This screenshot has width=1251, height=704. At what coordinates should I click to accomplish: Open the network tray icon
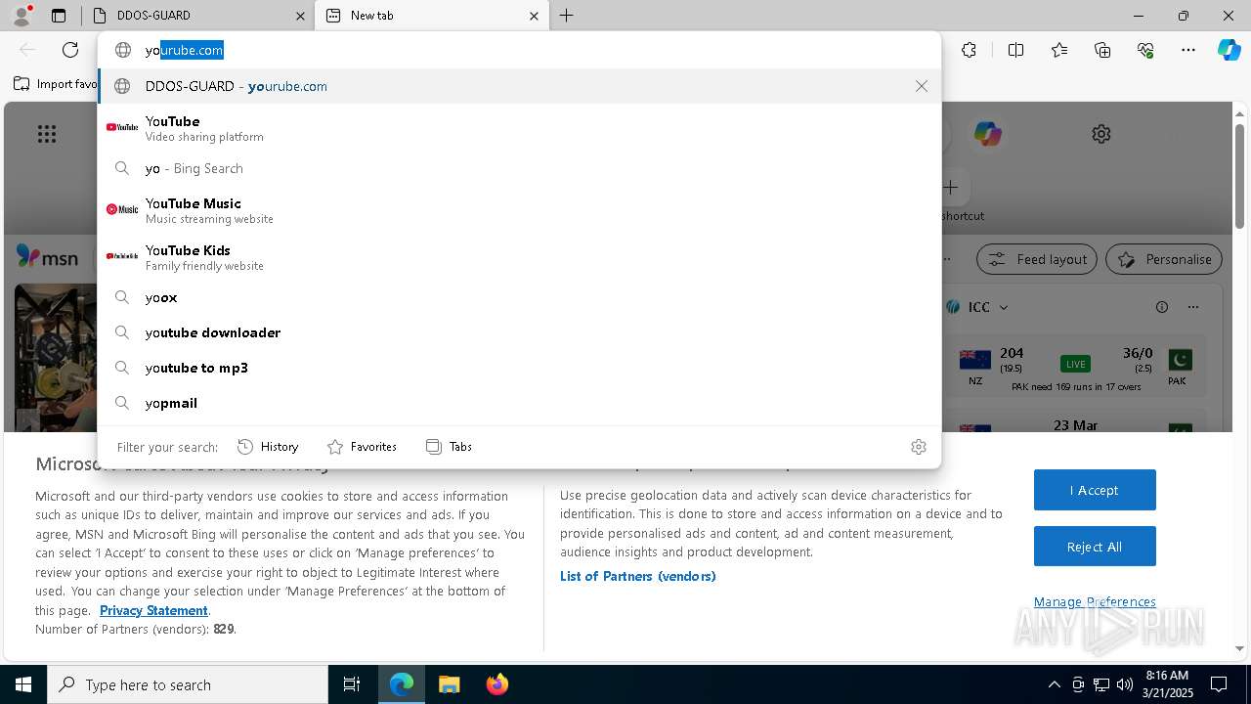[1101, 684]
